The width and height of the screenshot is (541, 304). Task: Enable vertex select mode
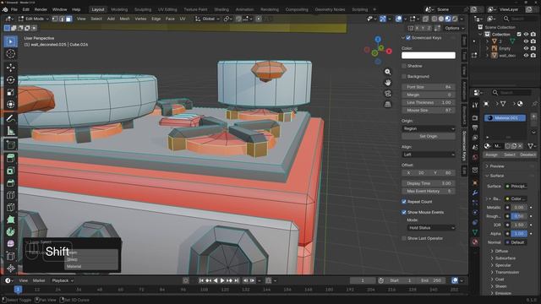click(x=55, y=19)
